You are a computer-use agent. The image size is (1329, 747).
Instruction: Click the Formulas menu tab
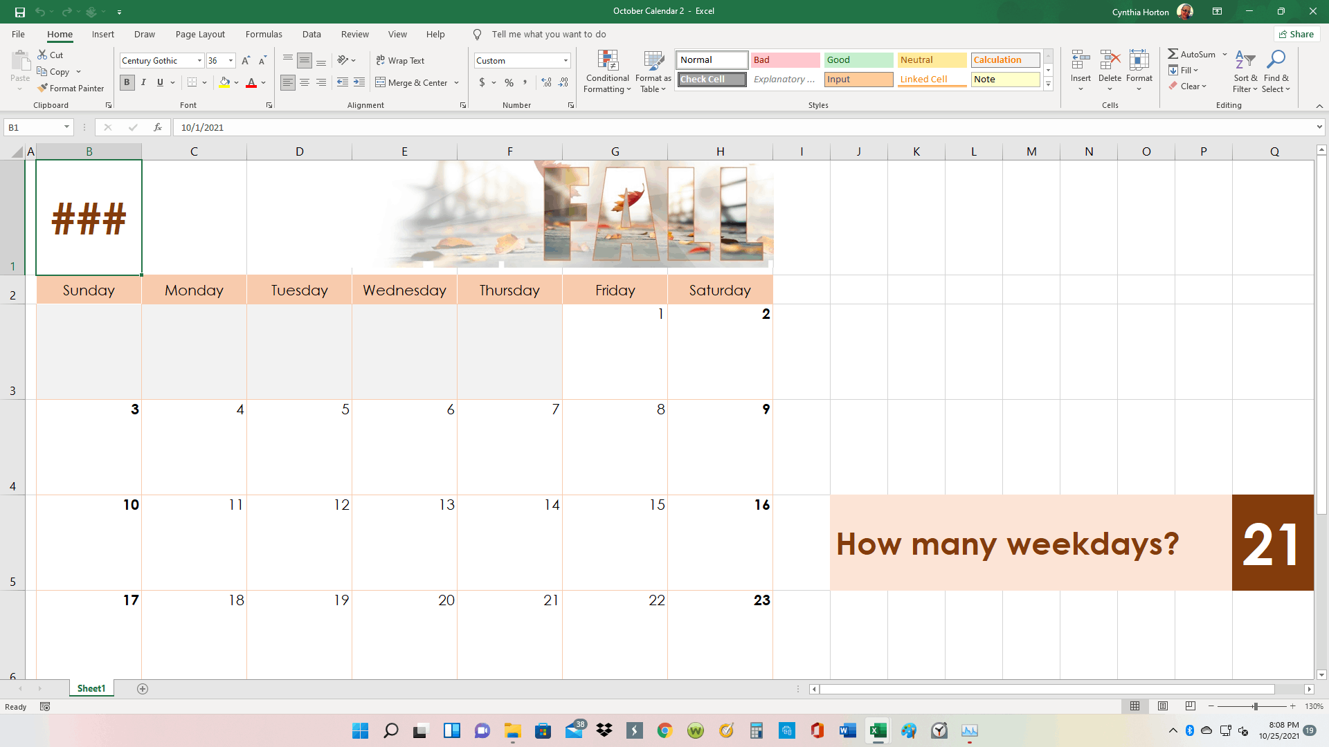pos(264,35)
